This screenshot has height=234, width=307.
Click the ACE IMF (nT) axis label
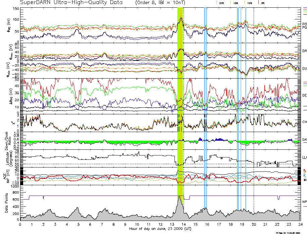(x=6, y=175)
